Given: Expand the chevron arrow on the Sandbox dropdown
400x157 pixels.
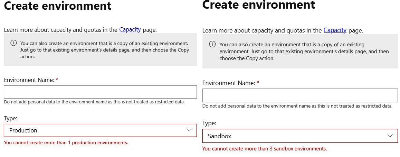Looking at the screenshot, I should click(x=390, y=136).
